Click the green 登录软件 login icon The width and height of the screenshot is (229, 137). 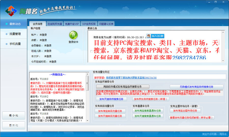point(73,35)
